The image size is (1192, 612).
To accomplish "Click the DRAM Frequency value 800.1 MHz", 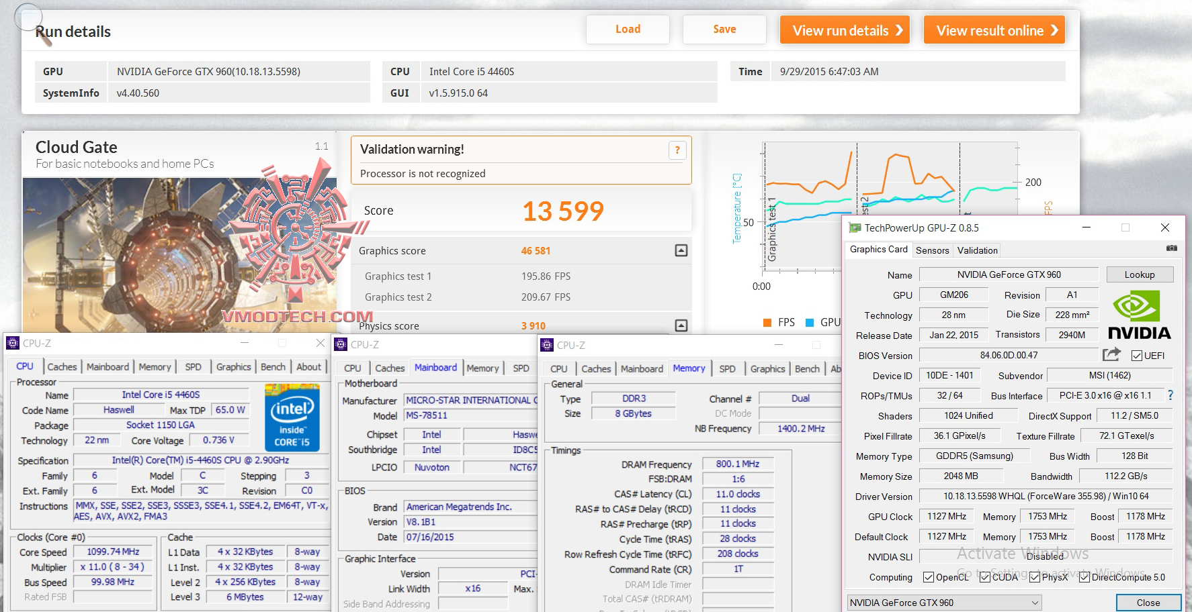I will click(738, 464).
